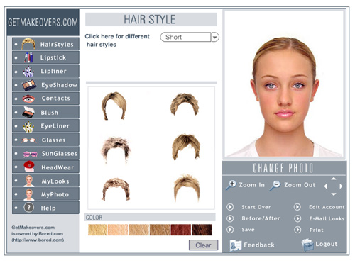Open the MyLooks menu item
355x263 pixels.
click(x=45, y=181)
